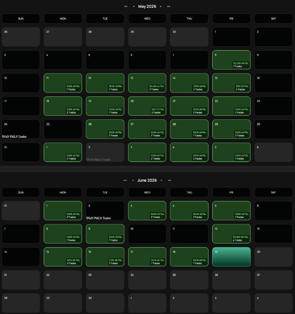Advance one month using > beside June 2026
This screenshot has width=295, height=314.
(x=161, y=180)
